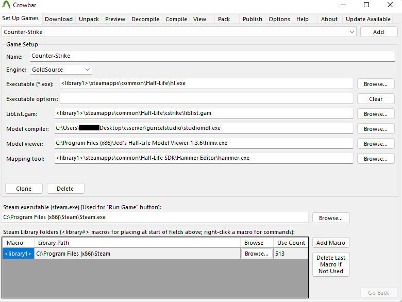Click the Executable (*.exe) path field
402x302 pixels.
click(206, 83)
